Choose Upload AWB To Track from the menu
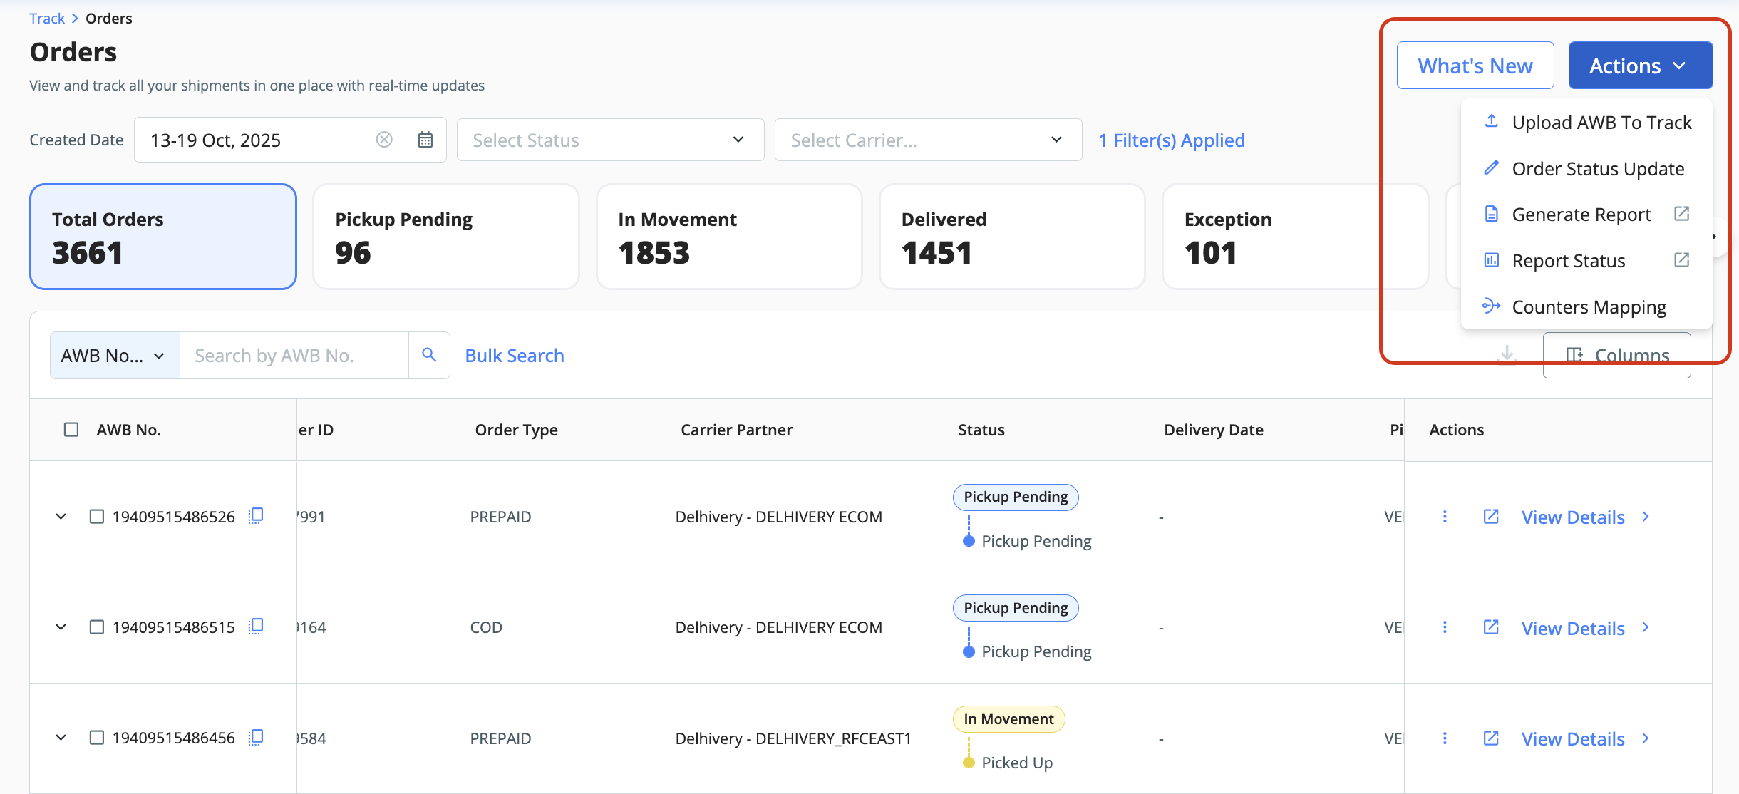Screen dimensions: 1739x794 1601,123
